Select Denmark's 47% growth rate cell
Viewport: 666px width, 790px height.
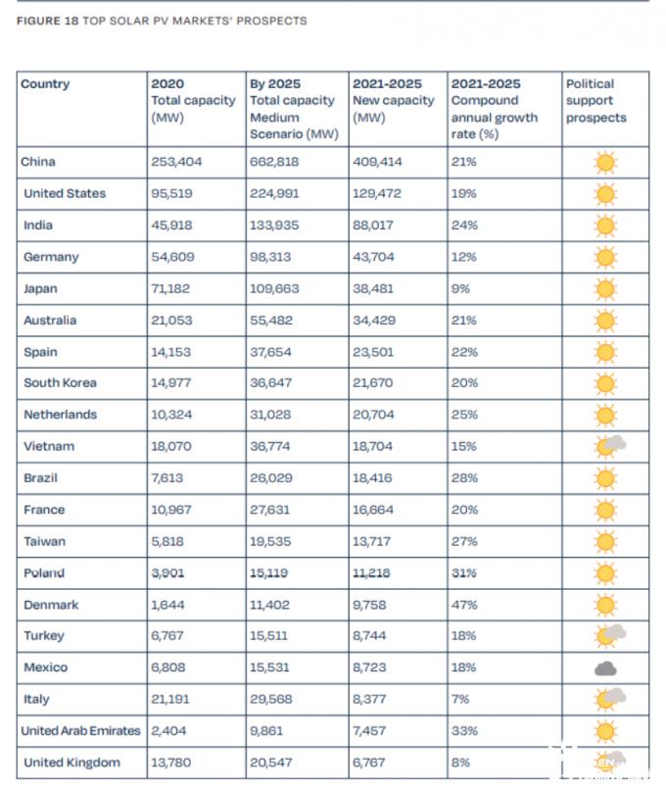click(x=504, y=605)
